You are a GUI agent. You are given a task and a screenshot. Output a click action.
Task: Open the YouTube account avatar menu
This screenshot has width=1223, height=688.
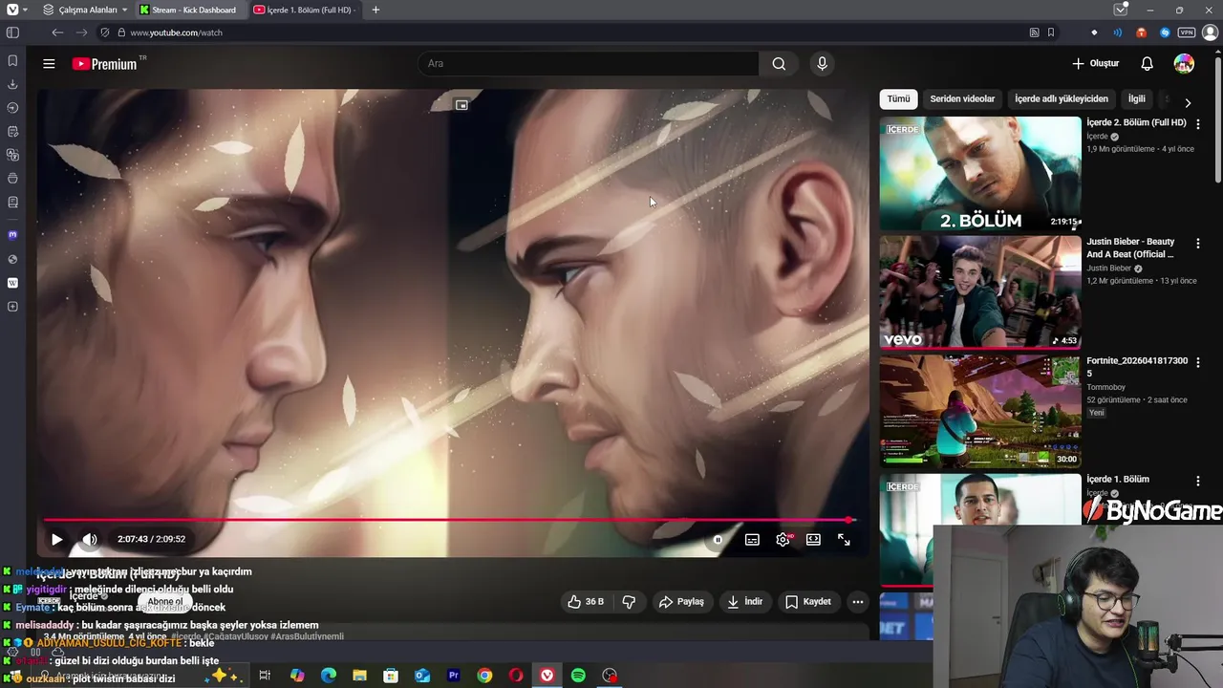tap(1184, 64)
